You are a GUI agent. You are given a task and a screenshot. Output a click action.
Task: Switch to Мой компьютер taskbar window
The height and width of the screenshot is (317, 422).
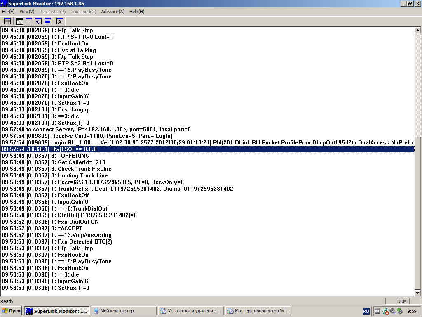tap(124, 311)
